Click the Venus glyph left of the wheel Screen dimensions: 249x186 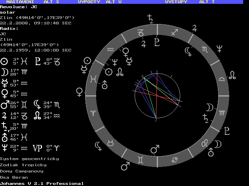coord(80,92)
